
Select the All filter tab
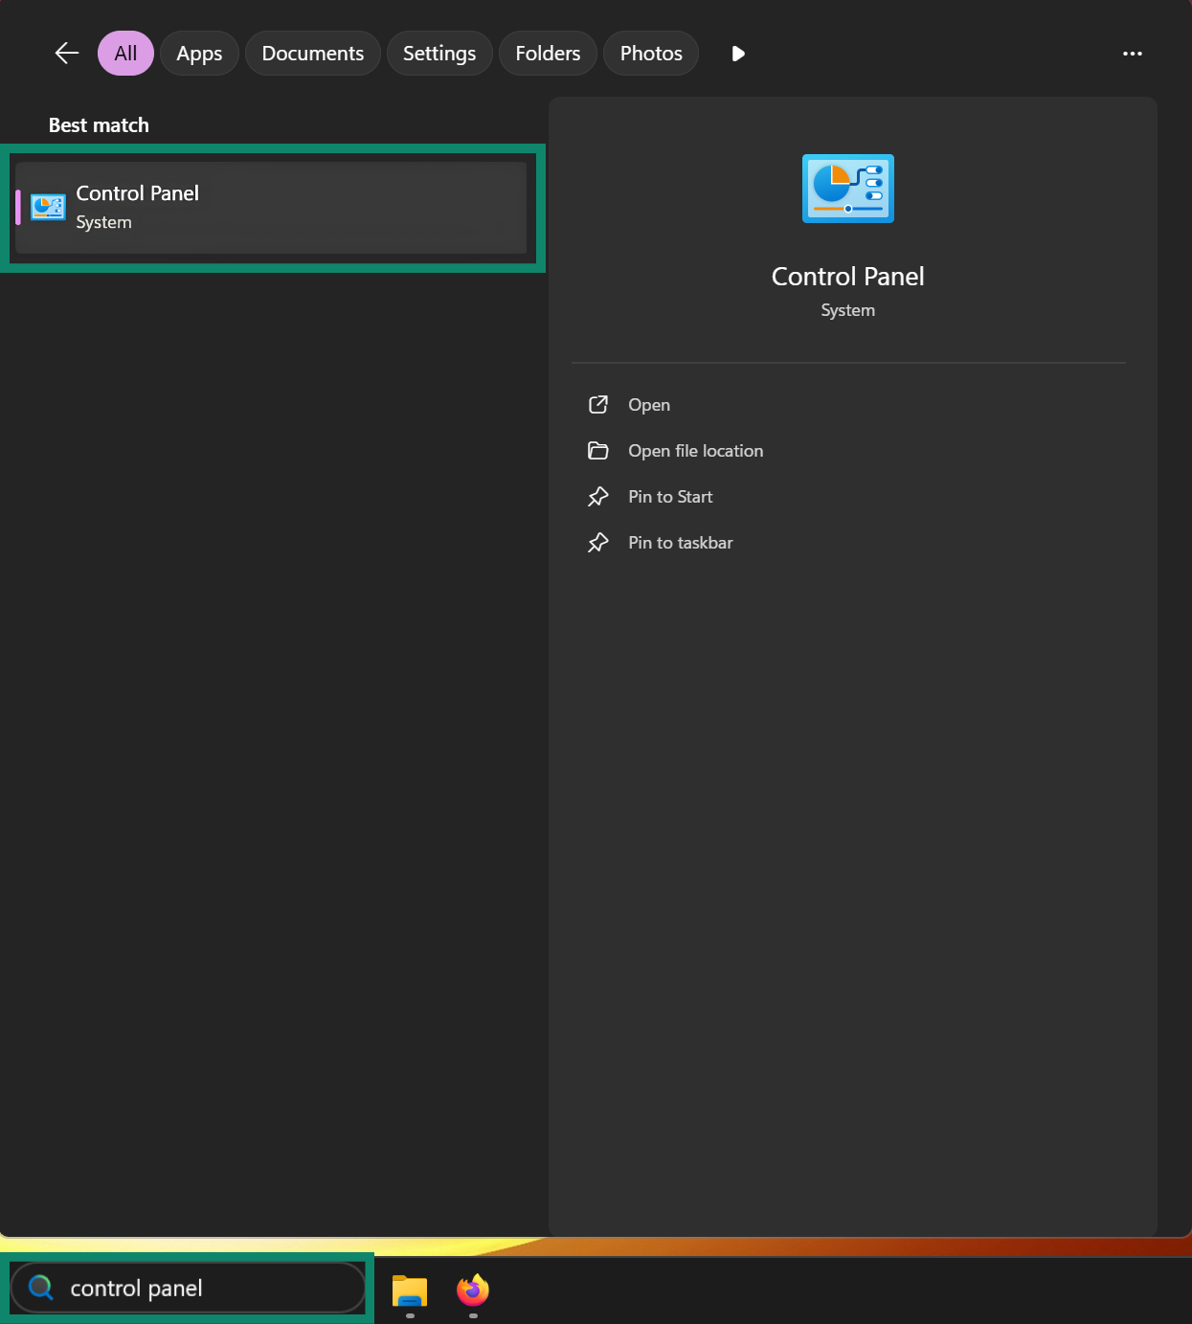pyautogui.click(x=125, y=54)
